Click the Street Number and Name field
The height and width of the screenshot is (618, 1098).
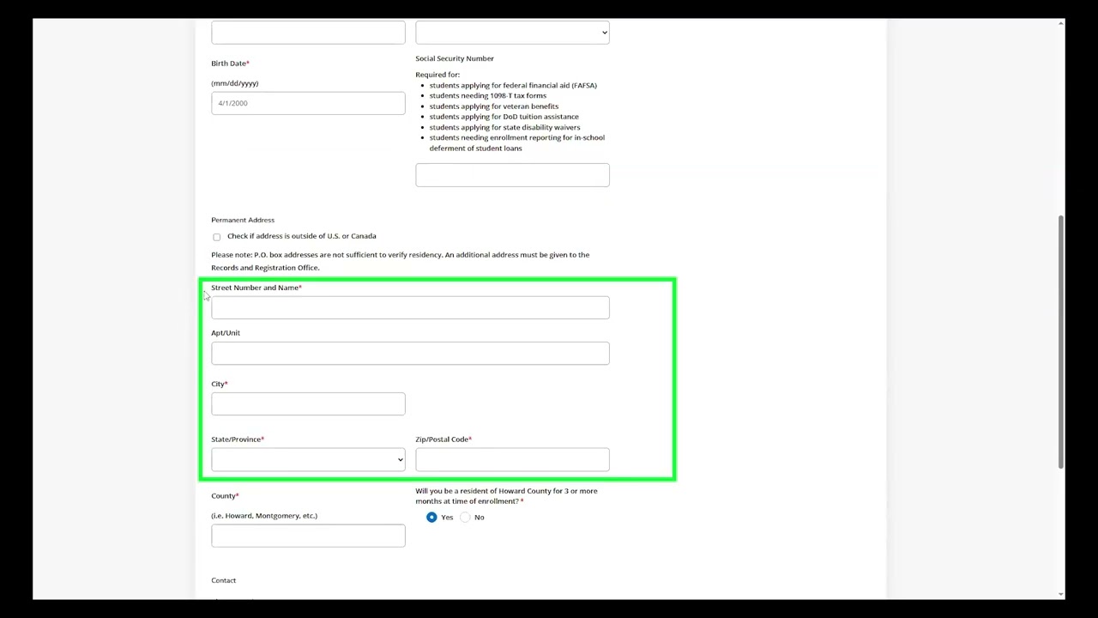(410, 307)
